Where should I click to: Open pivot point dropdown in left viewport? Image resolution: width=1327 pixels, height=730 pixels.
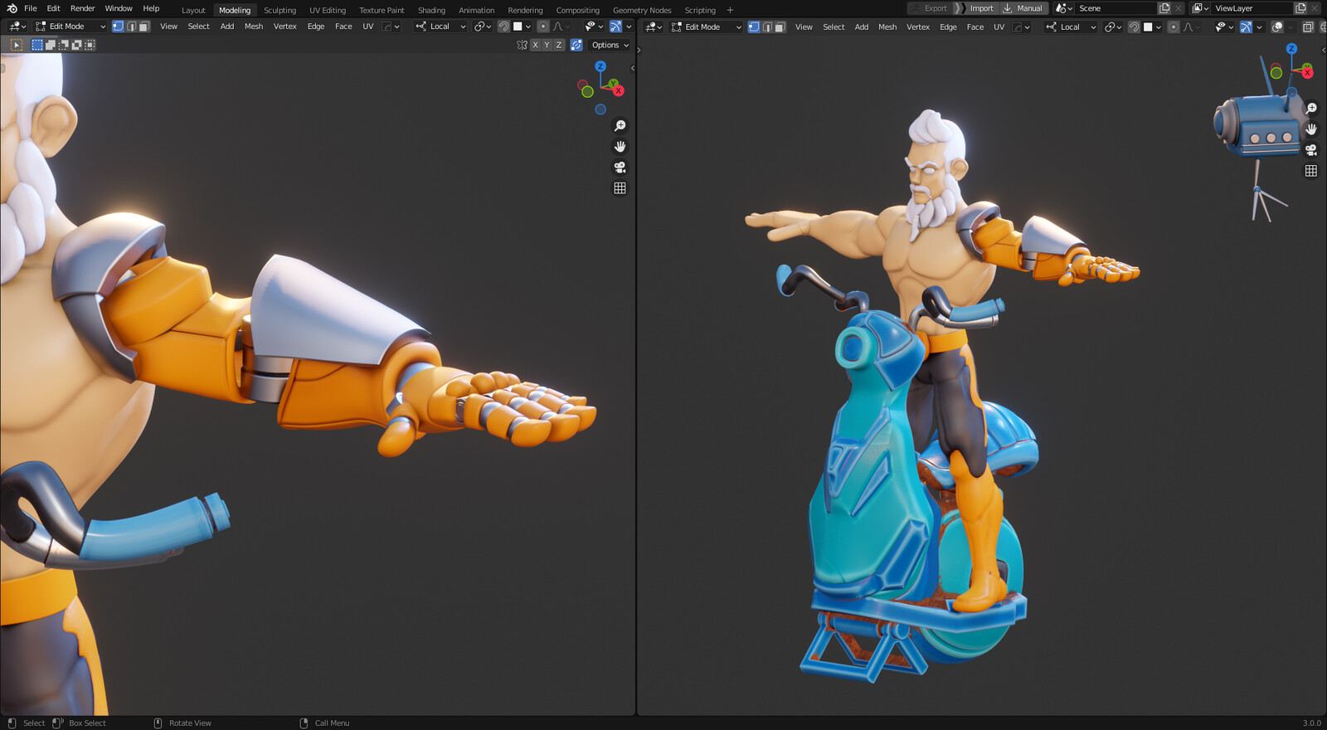[483, 27]
